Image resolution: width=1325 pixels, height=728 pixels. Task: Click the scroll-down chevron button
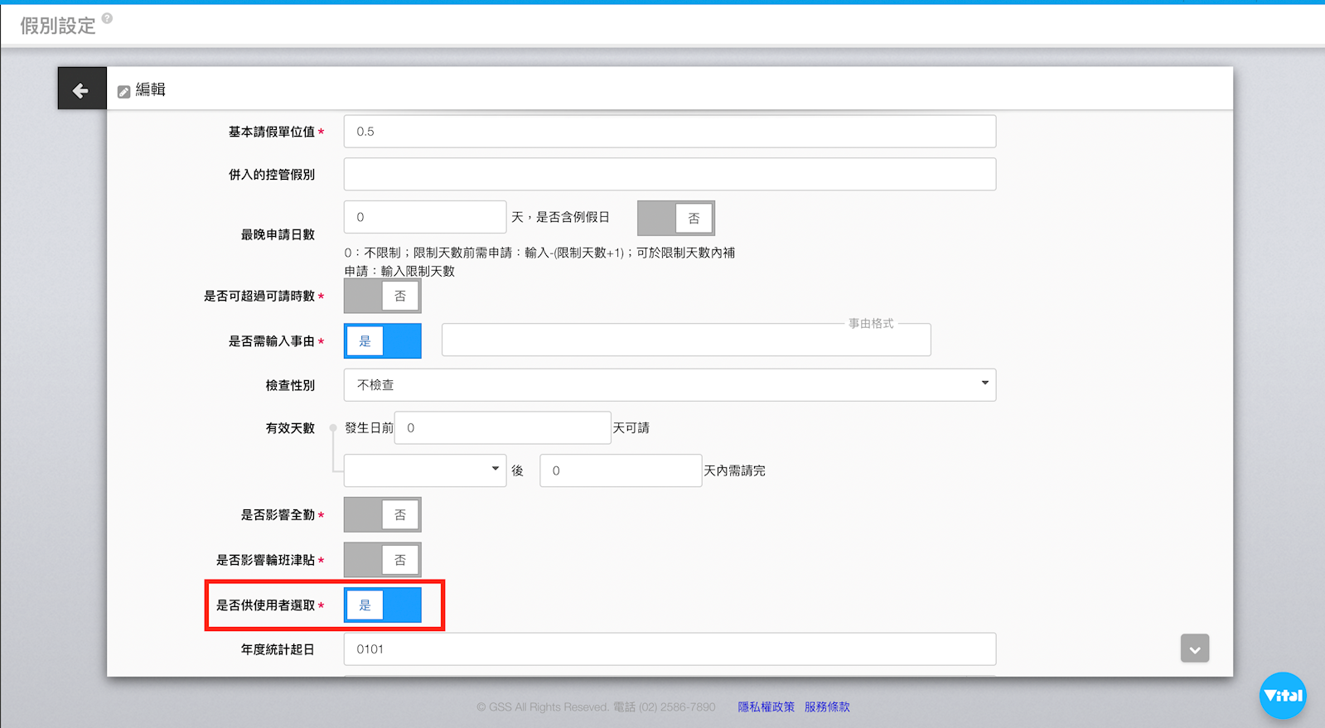tap(1194, 648)
